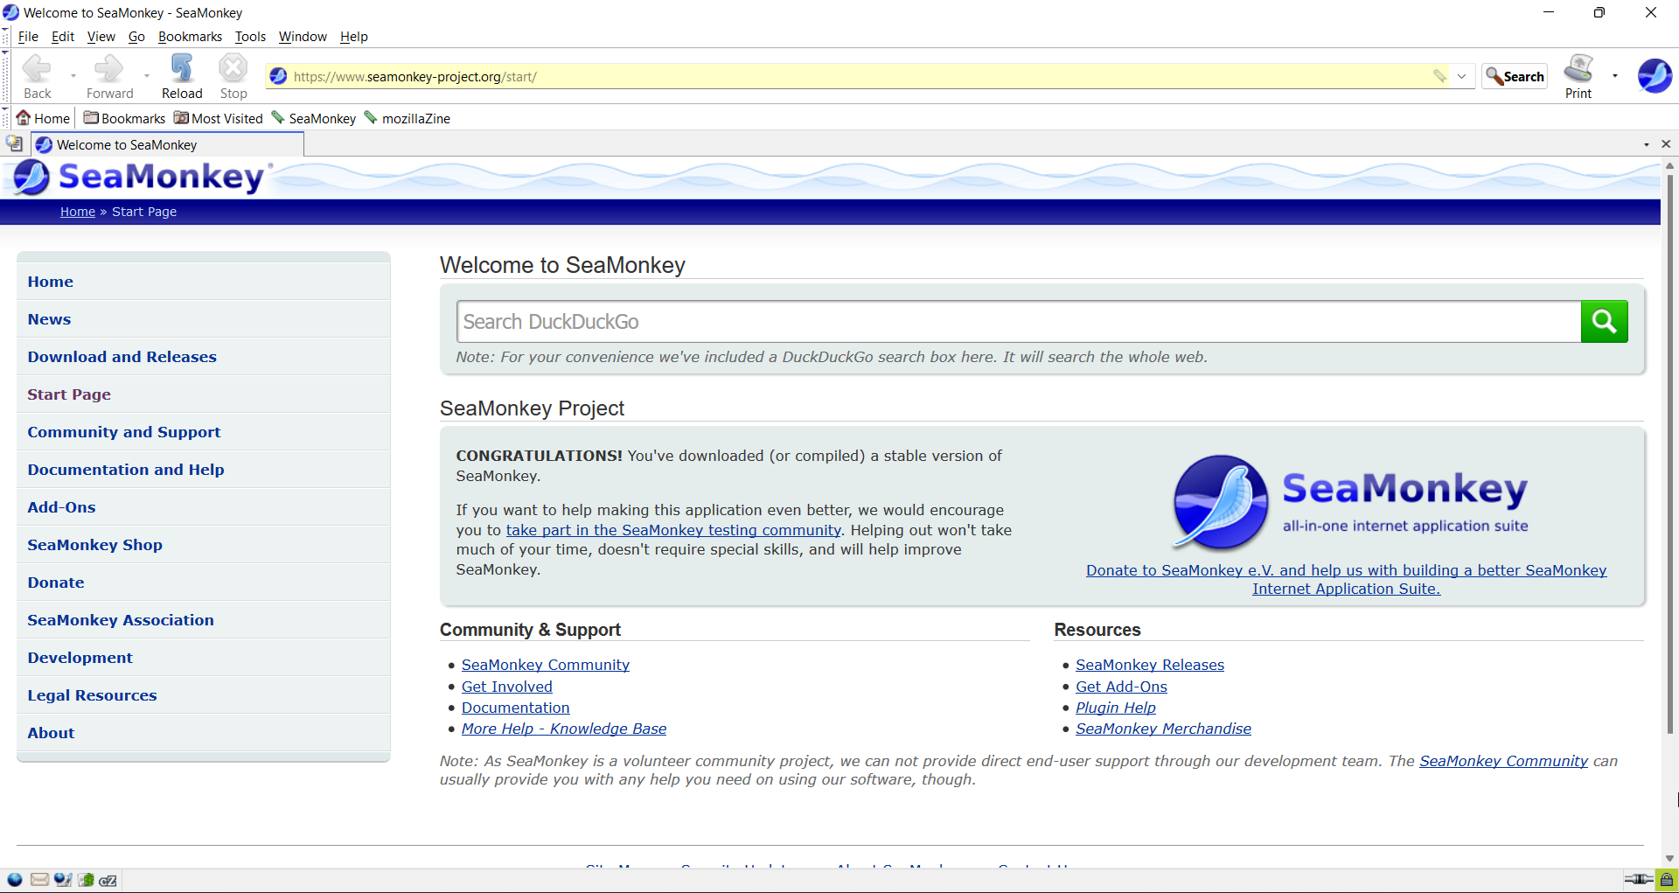The height and width of the screenshot is (893, 1679).
Task: Open the SeaMonkey Releases link
Action: (1150, 665)
